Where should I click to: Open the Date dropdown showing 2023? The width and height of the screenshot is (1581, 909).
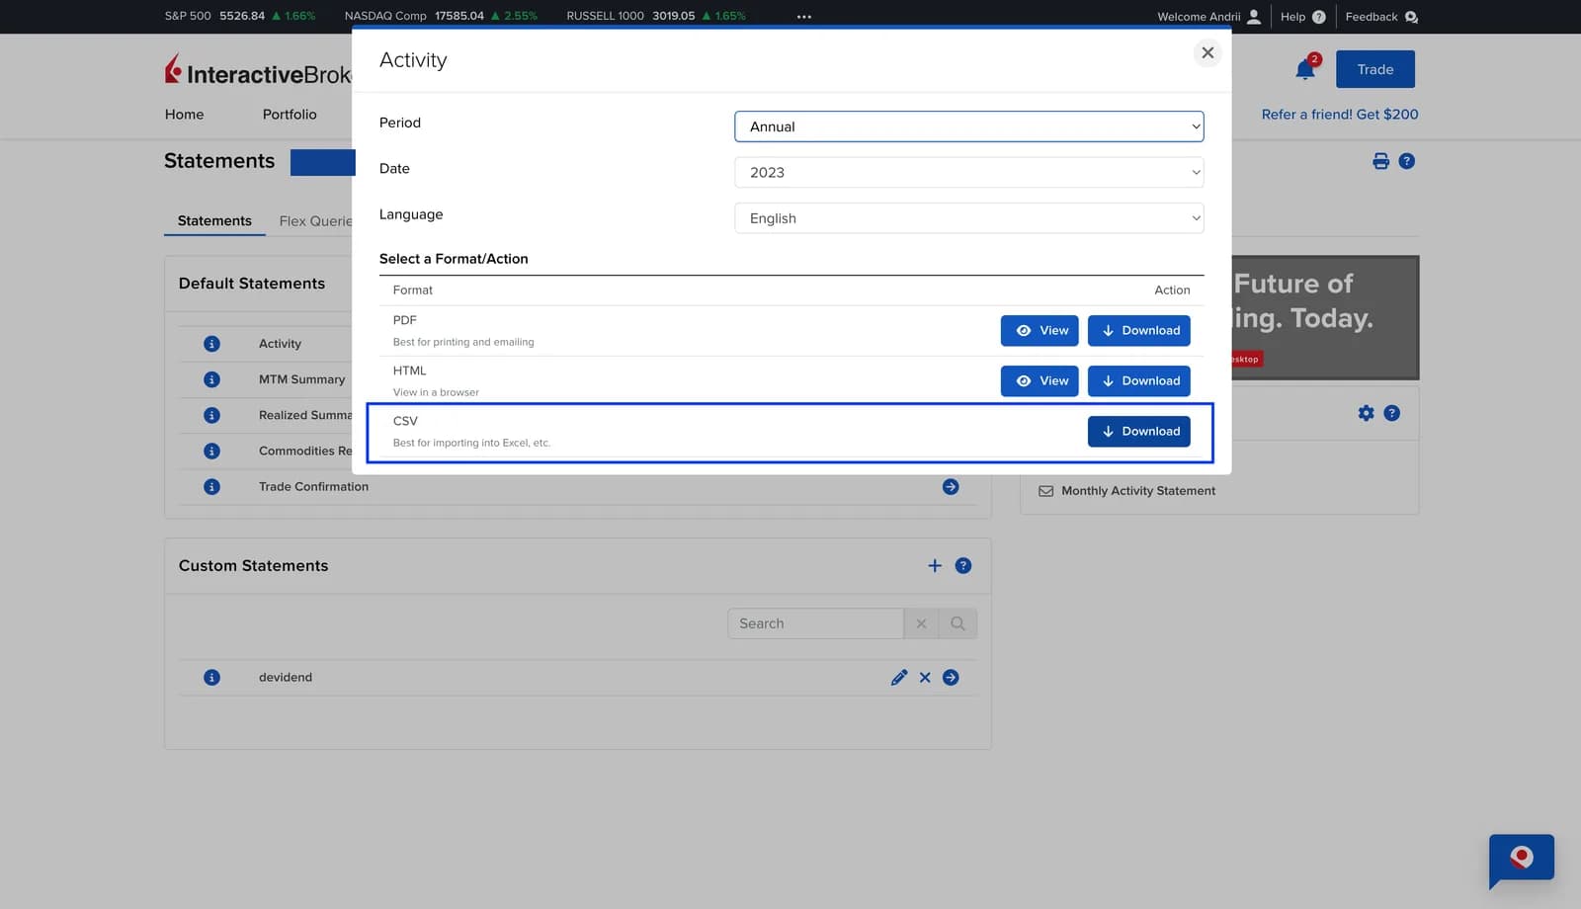click(x=968, y=172)
